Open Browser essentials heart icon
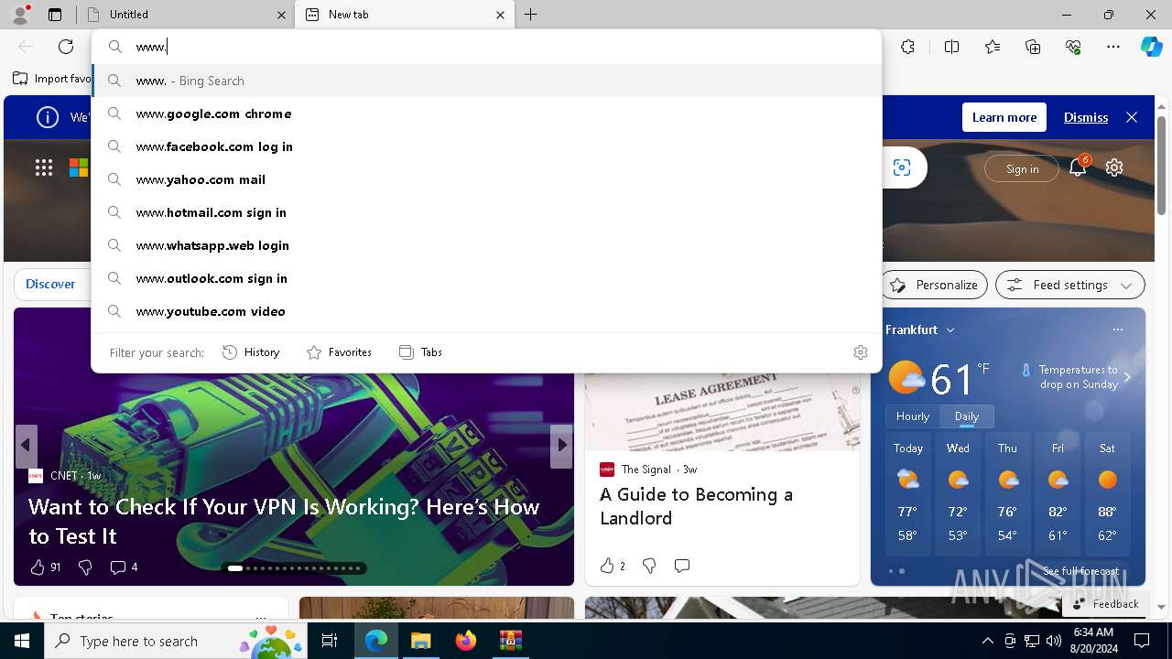The height and width of the screenshot is (659, 1172). (1073, 47)
